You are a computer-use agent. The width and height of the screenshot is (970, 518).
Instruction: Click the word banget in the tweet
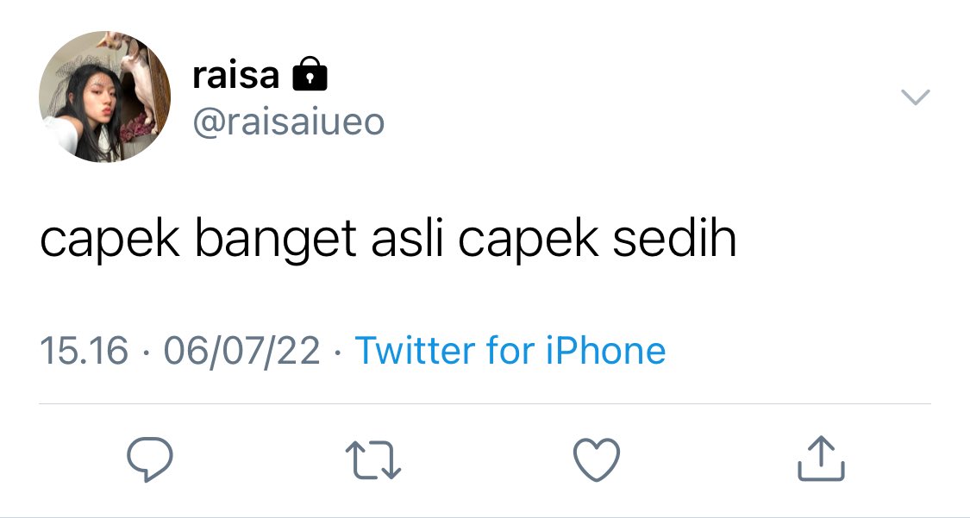[275, 241]
